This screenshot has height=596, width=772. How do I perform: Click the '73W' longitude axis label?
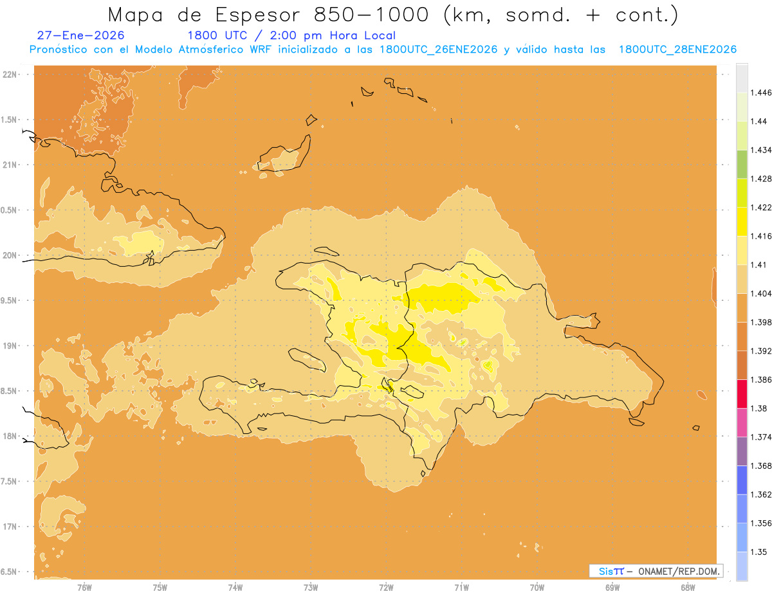click(311, 588)
